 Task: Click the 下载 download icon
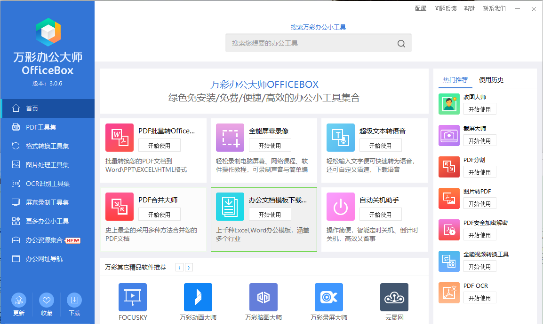pyautogui.click(x=74, y=300)
